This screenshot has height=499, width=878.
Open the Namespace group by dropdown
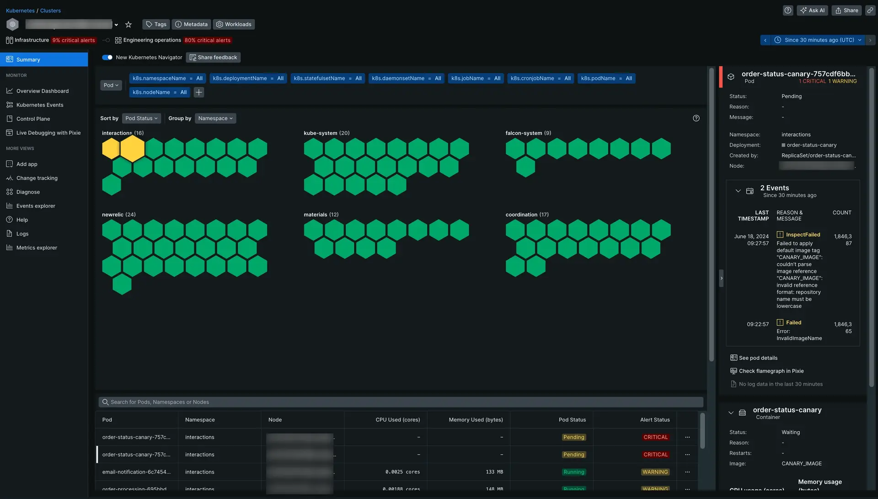click(x=215, y=118)
